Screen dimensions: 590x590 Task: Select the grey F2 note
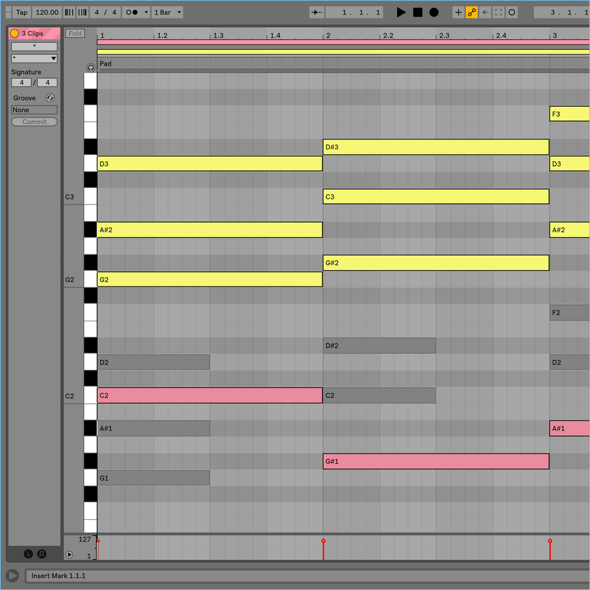570,313
